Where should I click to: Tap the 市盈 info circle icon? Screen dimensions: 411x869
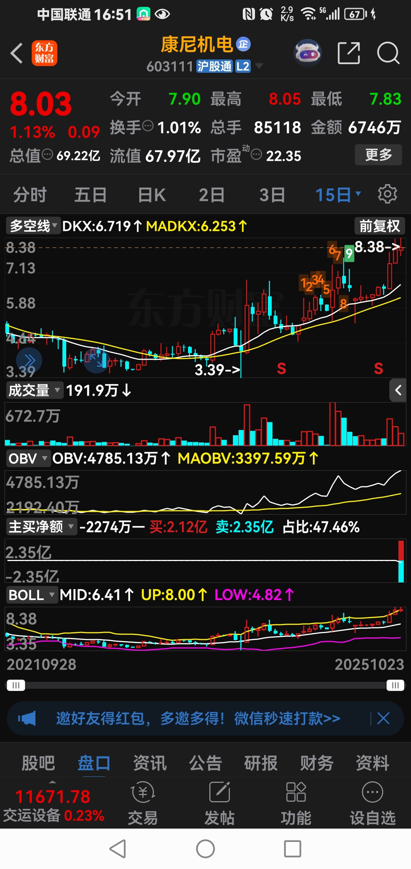coord(256,154)
